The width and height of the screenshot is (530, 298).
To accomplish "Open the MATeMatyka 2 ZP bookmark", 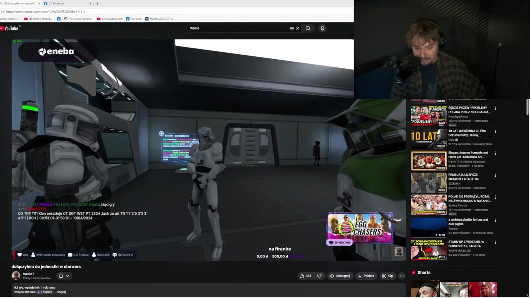I will (x=159, y=19).
